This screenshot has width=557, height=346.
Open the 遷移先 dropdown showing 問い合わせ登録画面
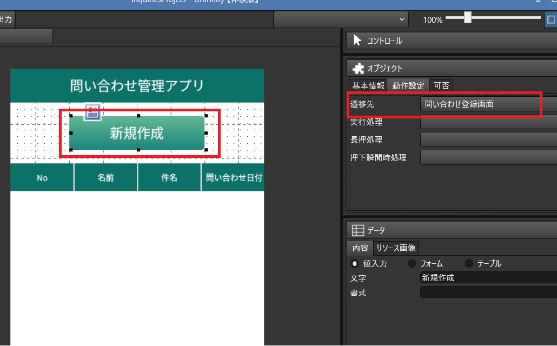(488, 104)
